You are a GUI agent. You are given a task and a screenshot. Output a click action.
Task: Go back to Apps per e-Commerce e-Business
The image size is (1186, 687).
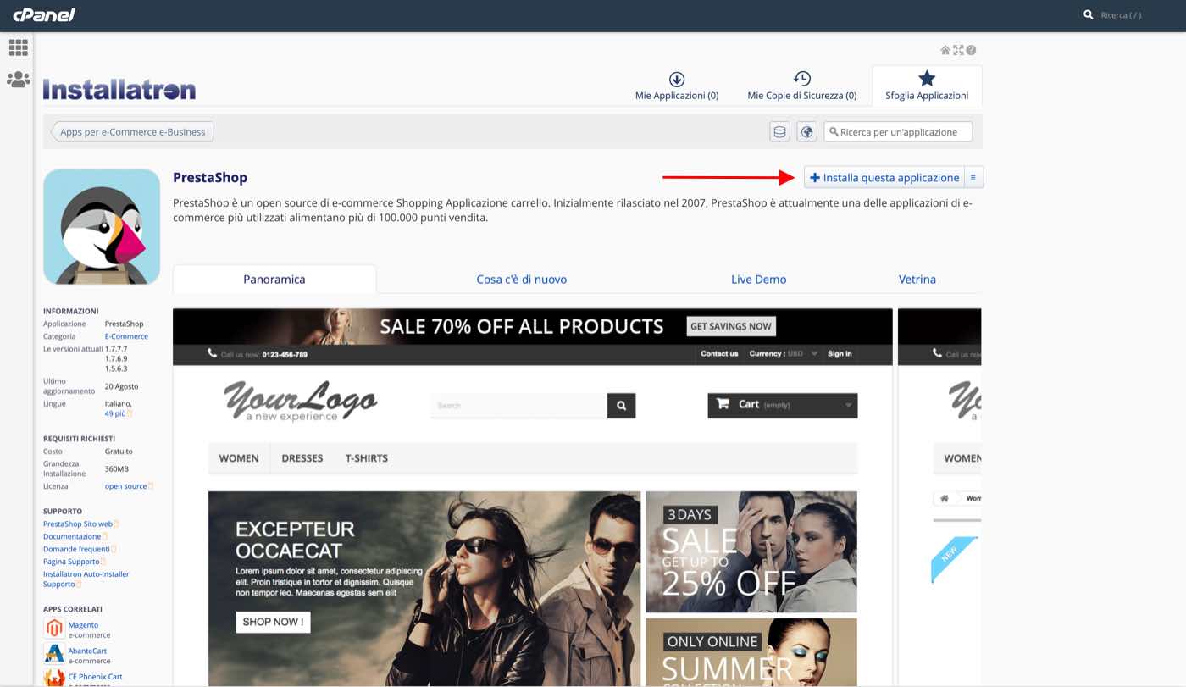pos(132,131)
